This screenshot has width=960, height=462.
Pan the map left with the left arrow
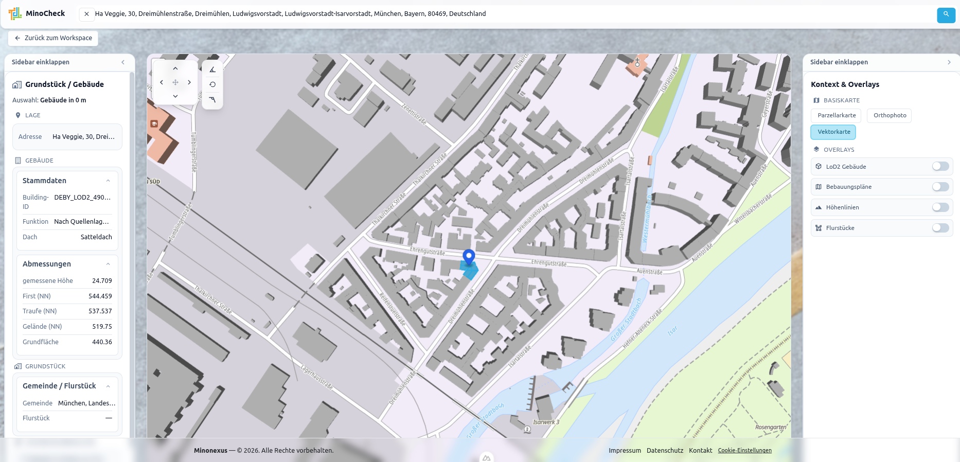coord(162,82)
